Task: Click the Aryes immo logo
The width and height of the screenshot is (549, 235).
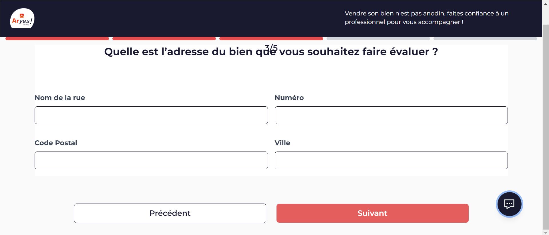Action: (x=22, y=19)
